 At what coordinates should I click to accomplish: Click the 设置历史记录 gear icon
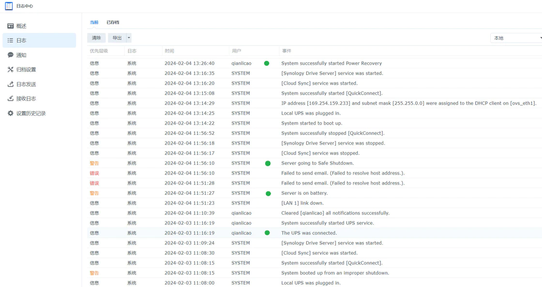pyautogui.click(x=10, y=113)
